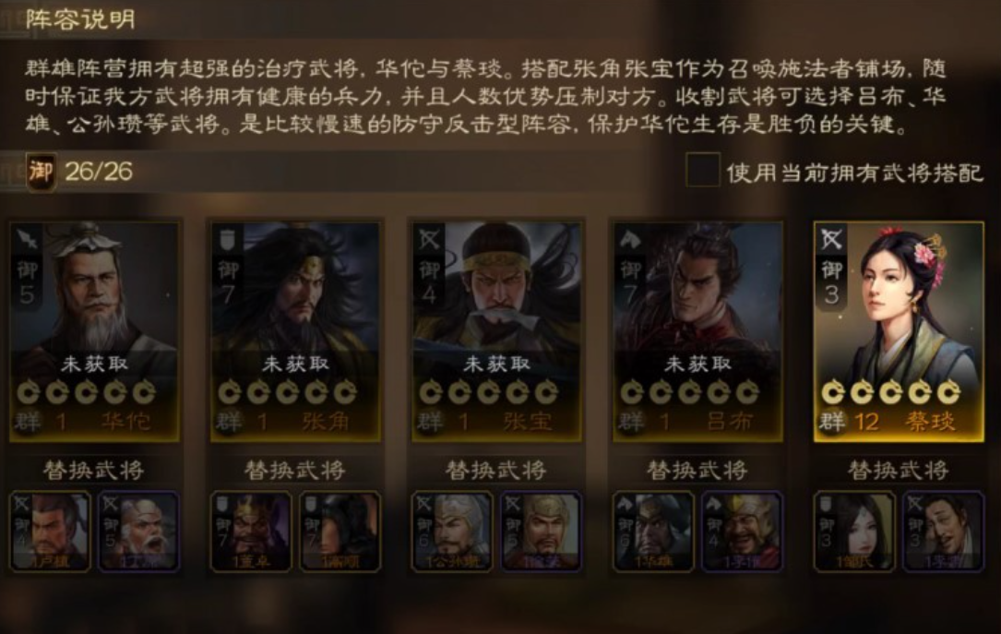Screen dimensions: 1001x634
Task: Select 邹氏 replacement portrait under 蔡琰
Action: [854, 532]
